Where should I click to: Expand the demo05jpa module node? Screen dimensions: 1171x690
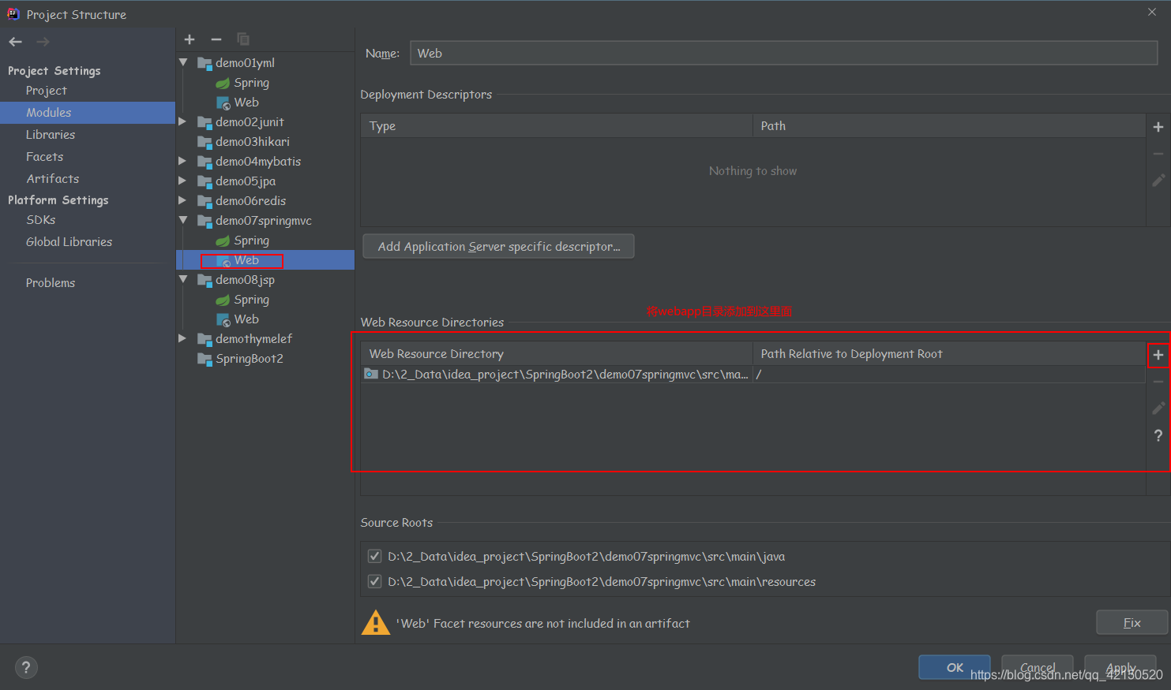pos(183,181)
